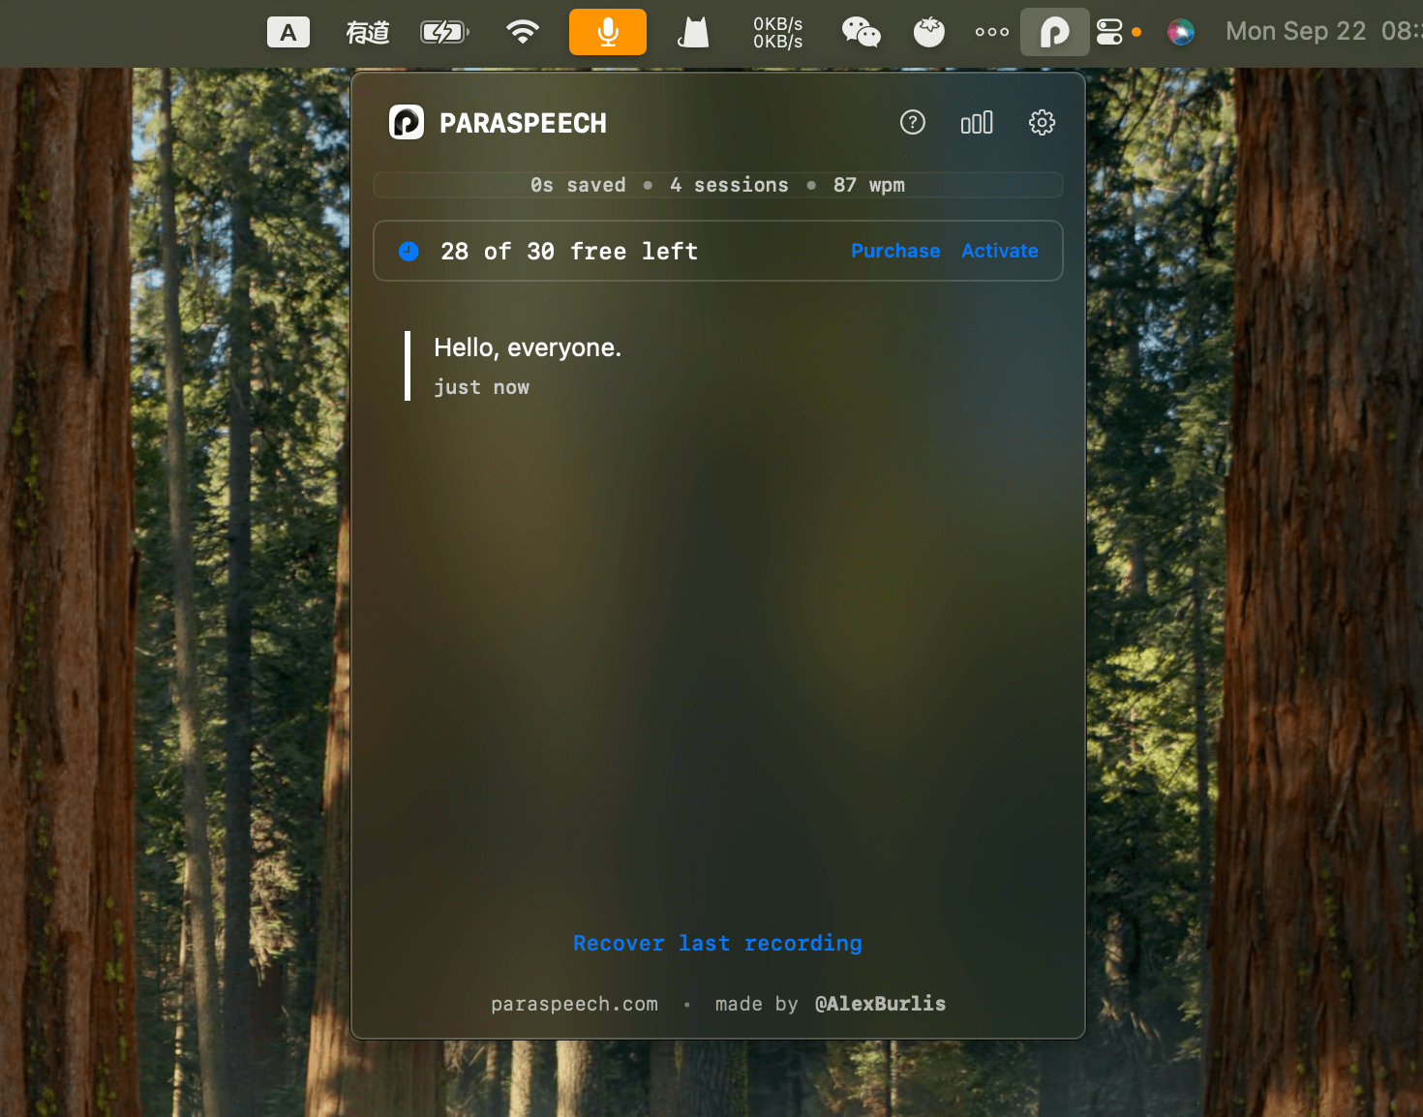Open the settings gear icon
1423x1117 pixels.
point(1042,123)
